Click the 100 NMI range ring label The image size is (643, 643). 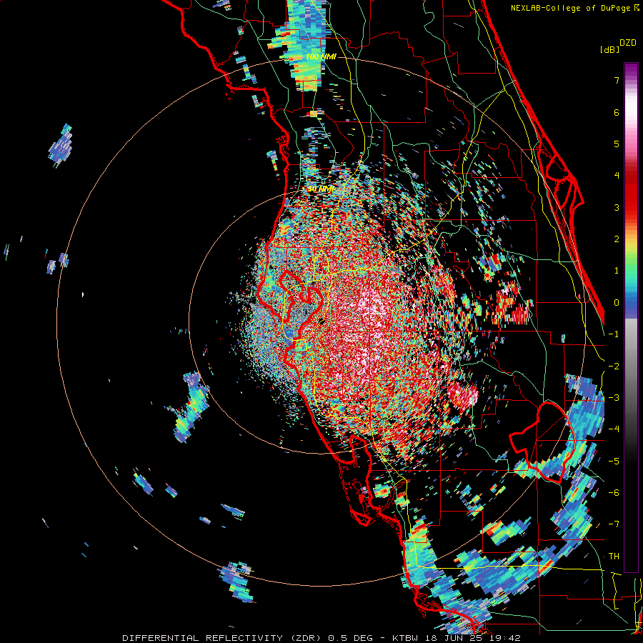click(x=321, y=56)
